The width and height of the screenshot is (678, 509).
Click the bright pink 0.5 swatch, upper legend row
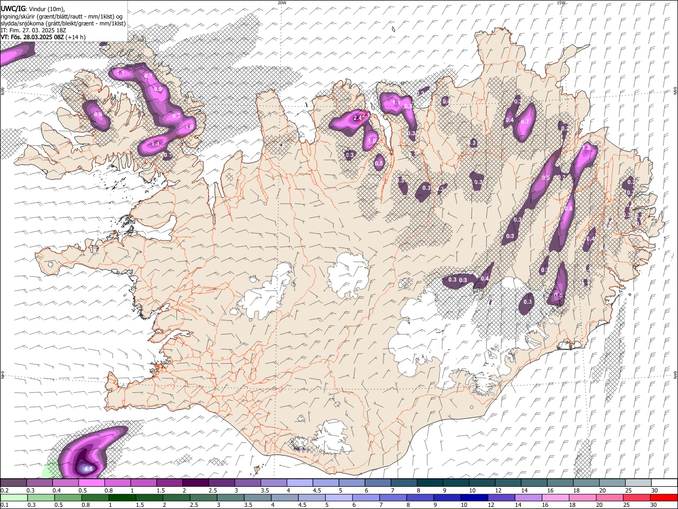tap(92, 482)
